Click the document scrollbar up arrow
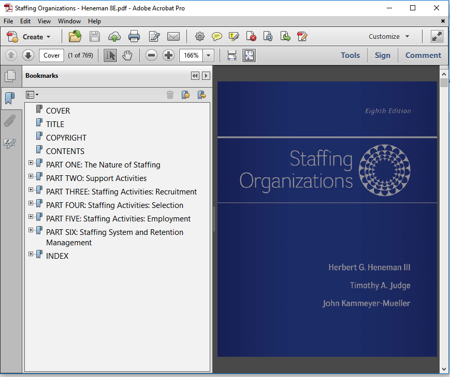 point(444,74)
